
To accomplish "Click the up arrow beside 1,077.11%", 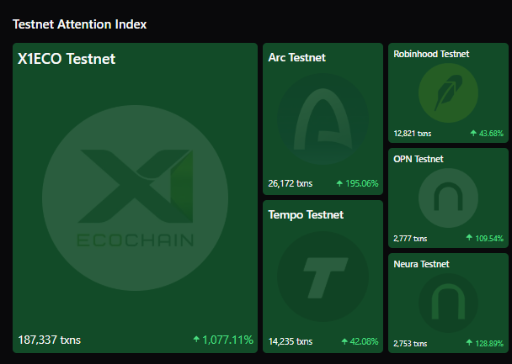I will click(196, 340).
